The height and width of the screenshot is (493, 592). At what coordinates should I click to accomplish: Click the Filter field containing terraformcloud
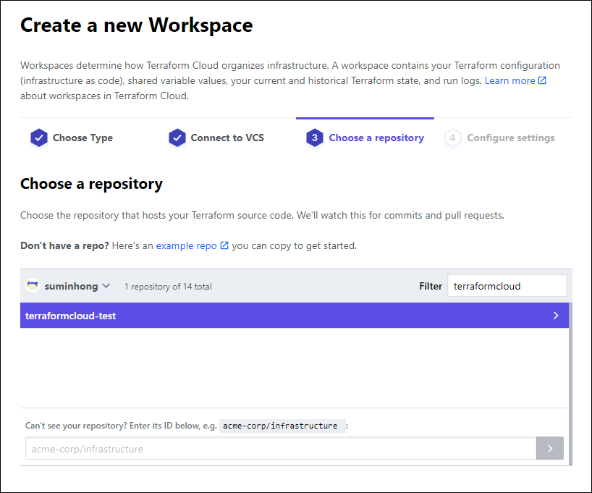(x=507, y=286)
